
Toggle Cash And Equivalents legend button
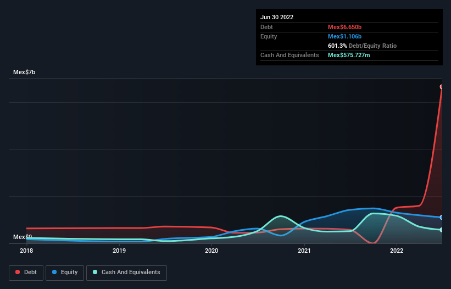[126, 273]
